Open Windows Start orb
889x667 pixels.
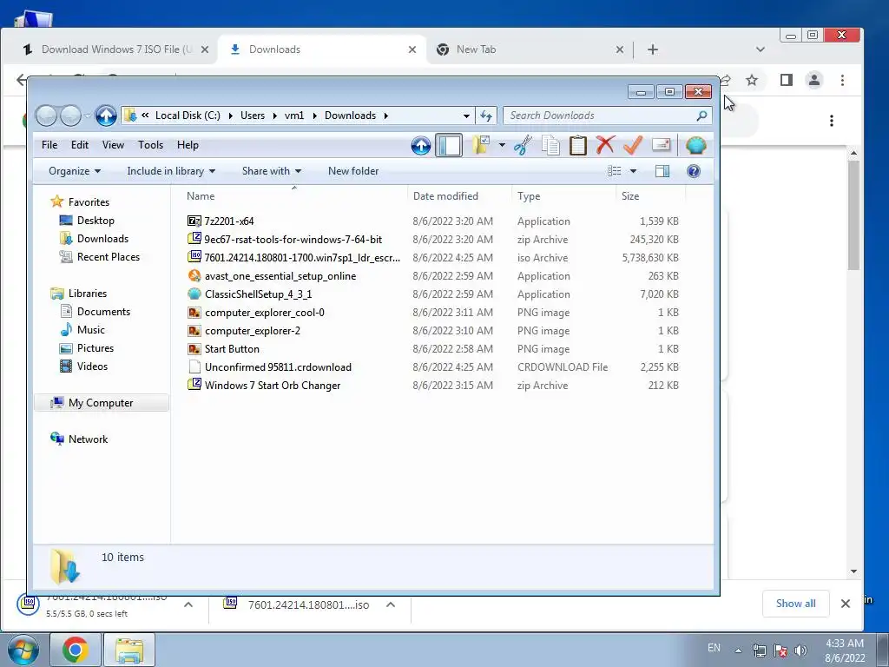click(x=23, y=650)
